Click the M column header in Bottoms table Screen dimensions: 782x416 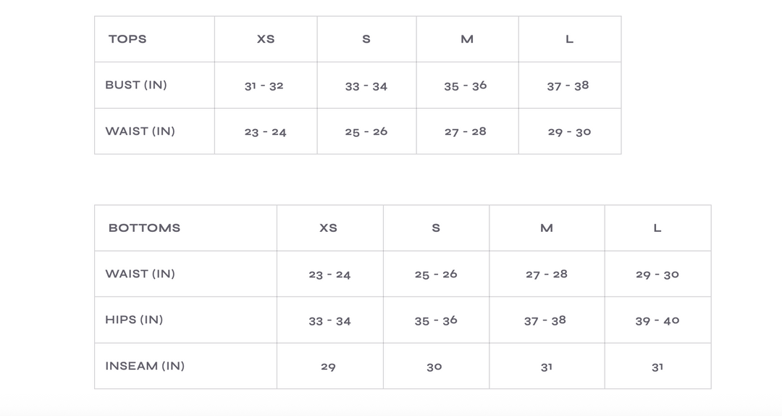[547, 228]
